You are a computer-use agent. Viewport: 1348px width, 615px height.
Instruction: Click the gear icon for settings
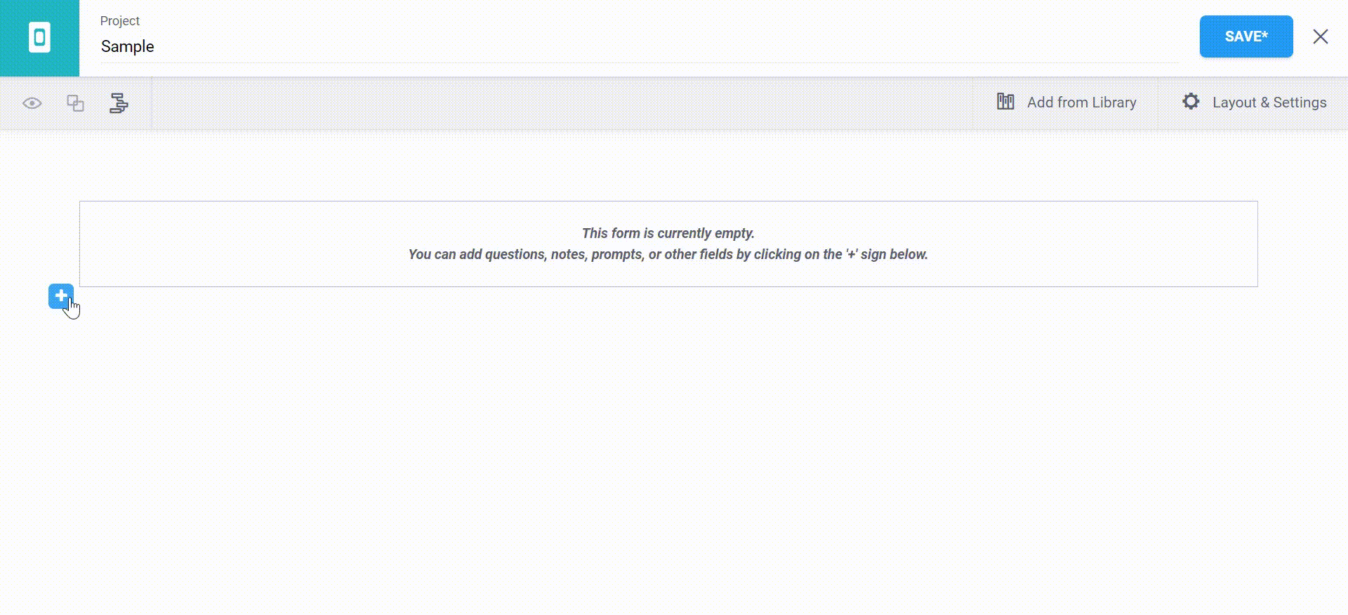click(1191, 102)
